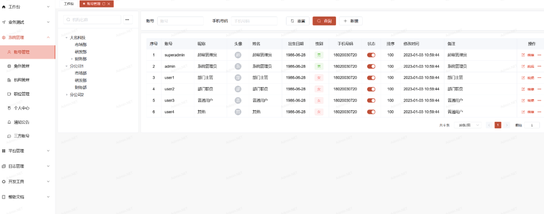Disable the status switch for user1
The width and height of the screenshot is (544, 214).
371,78
